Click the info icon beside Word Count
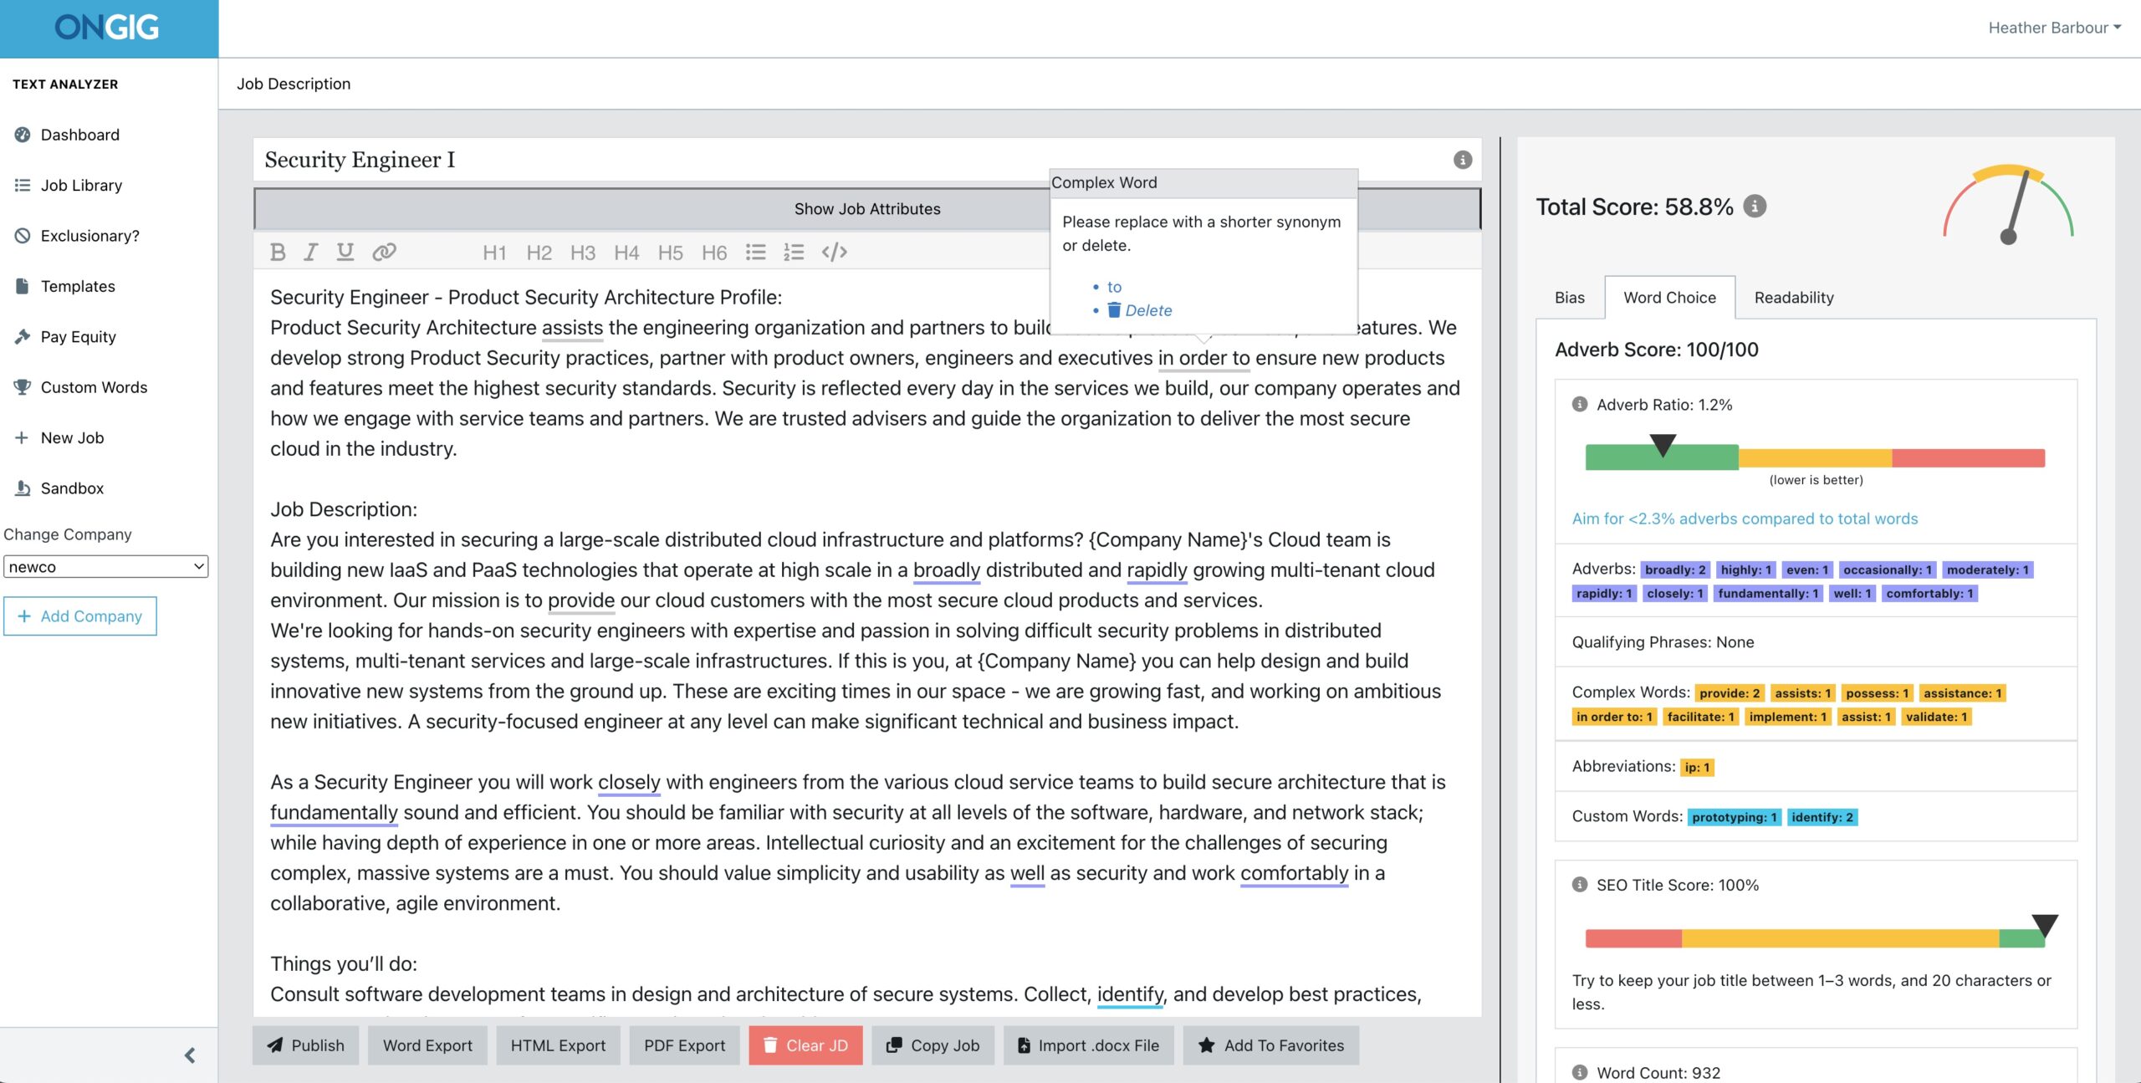Screen dimensions: 2141x1083 click(x=1579, y=1072)
